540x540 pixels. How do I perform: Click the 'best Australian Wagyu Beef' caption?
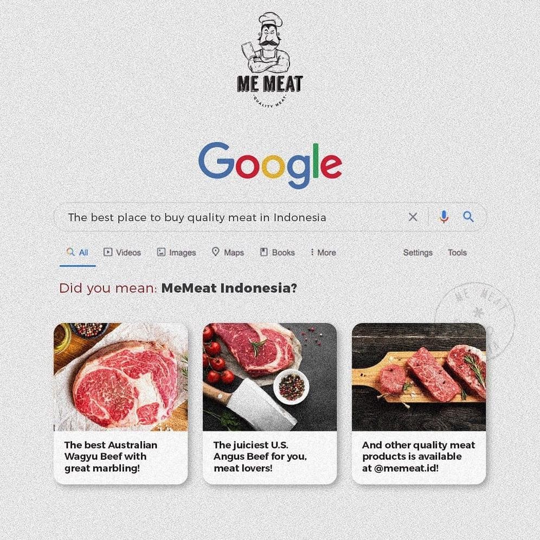pos(111,457)
